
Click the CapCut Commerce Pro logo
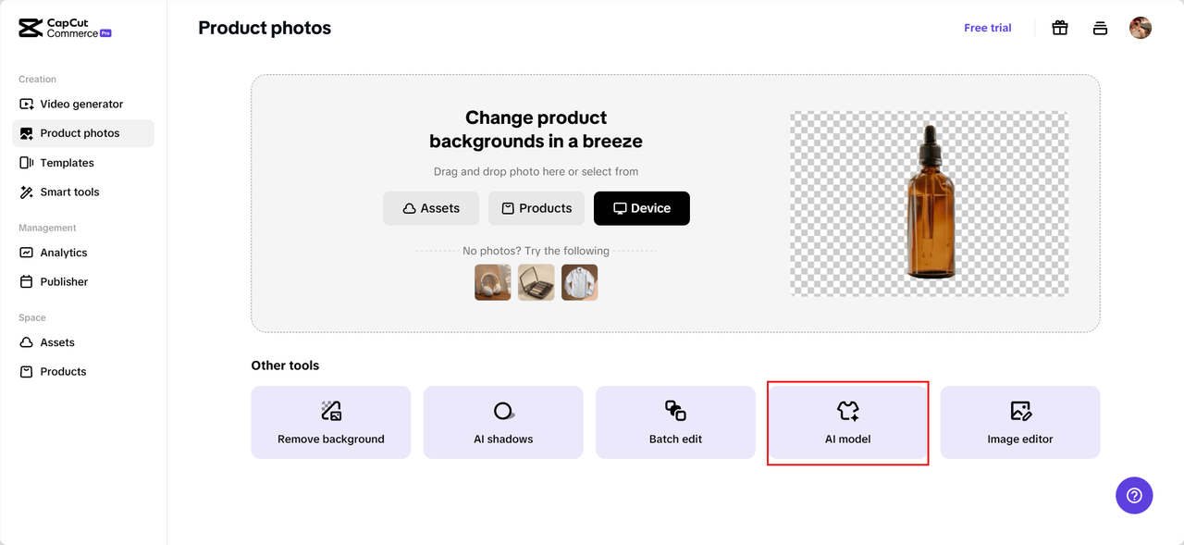click(x=66, y=28)
